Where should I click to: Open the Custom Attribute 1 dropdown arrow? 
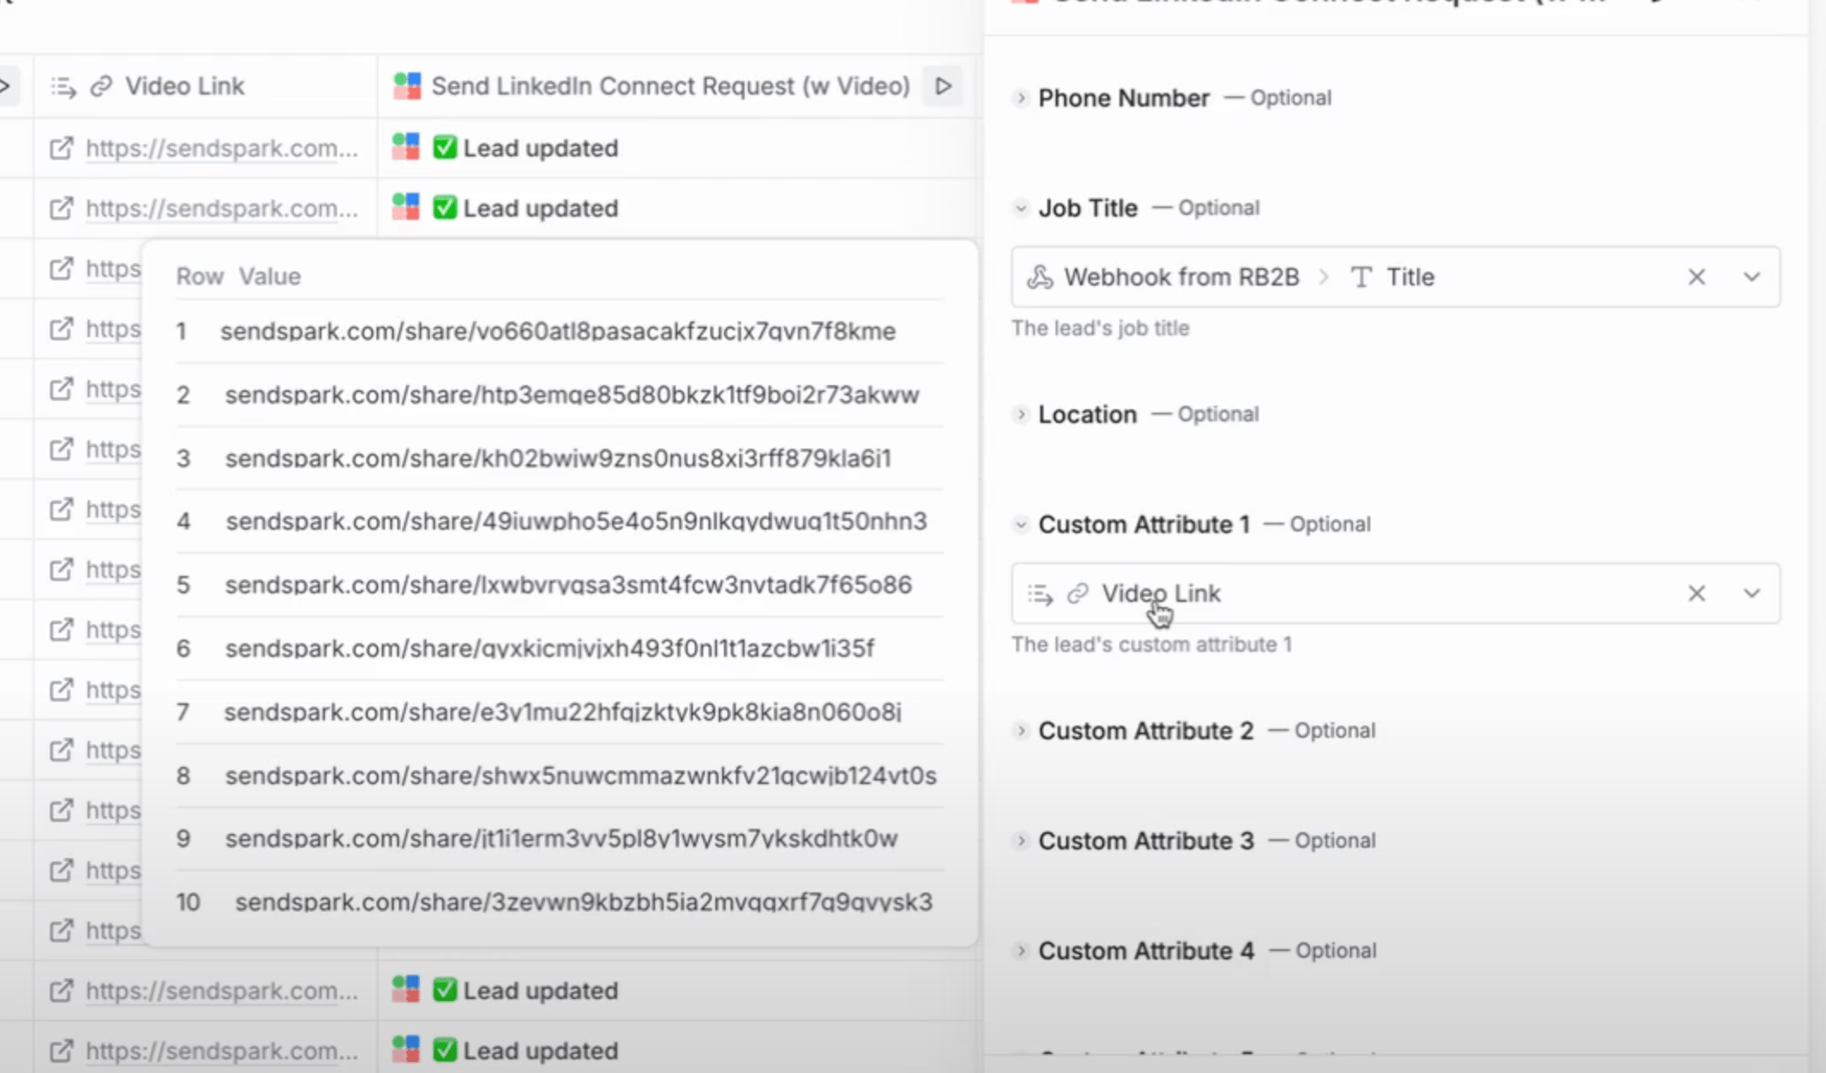pyautogui.click(x=1751, y=593)
